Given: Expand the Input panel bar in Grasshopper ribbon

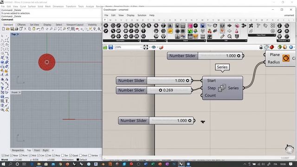Looking at the screenshot, I should click(x=187, y=40).
